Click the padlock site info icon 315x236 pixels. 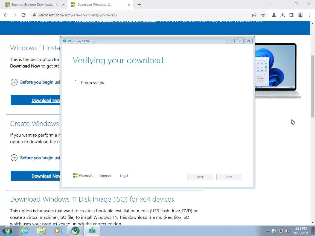(34, 15)
